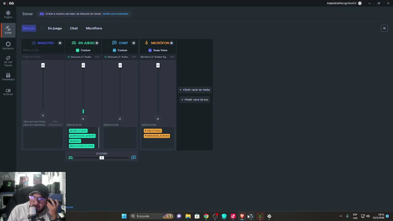393x221 pixels.
Task: Select OBS STUDIO in Micrófono applications
Action: click(x=153, y=131)
